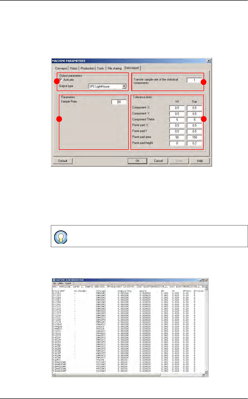The height and width of the screenshot is (399, 248).
Task: Open the Edition menu in NARCISSE window
Action: [x=61, y=283]
